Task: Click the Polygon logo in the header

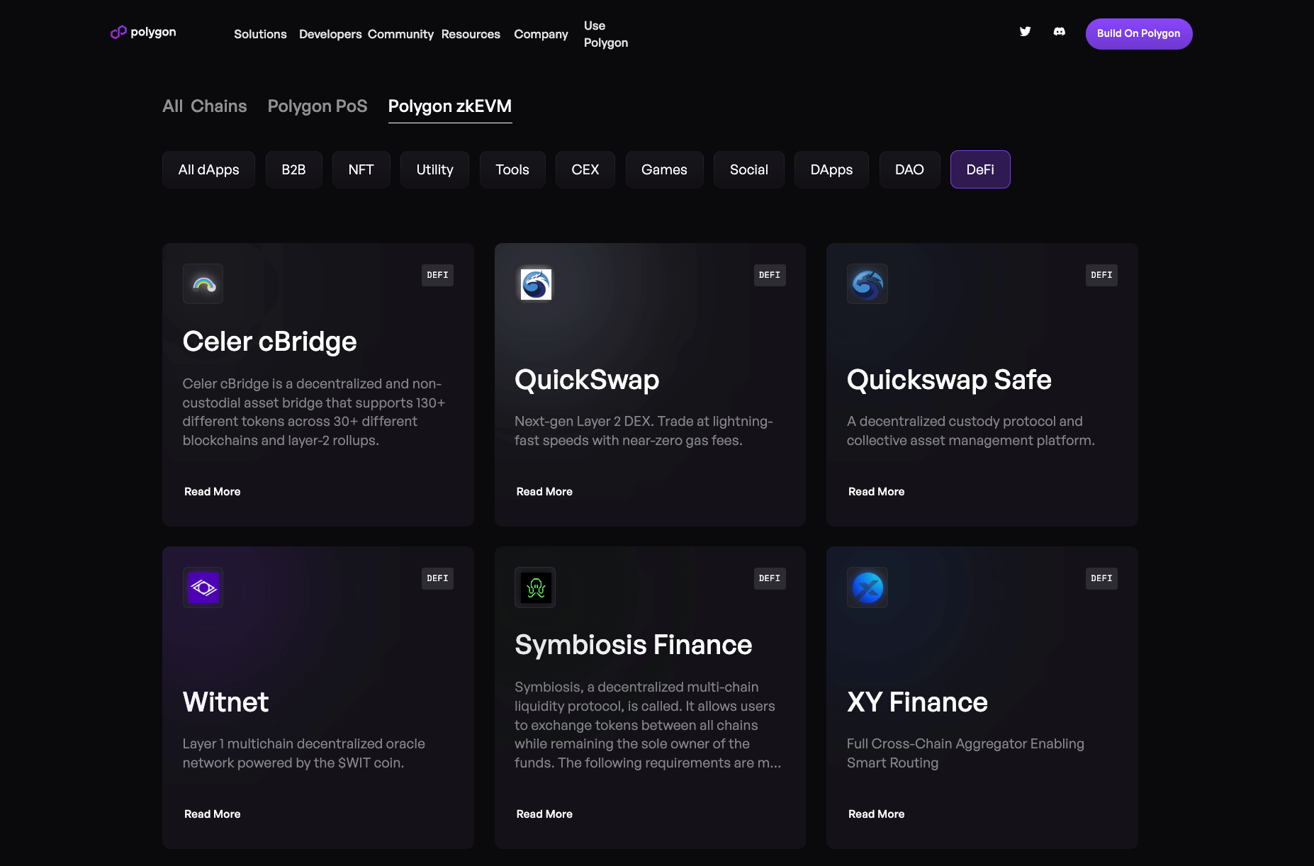Action: point(142,32)
